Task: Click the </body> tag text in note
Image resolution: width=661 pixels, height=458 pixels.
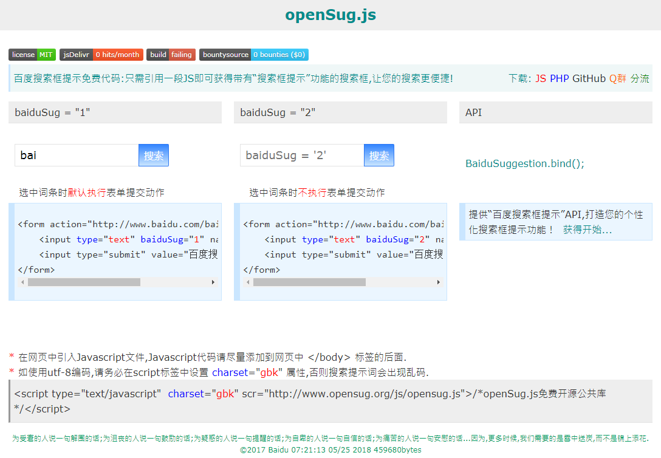Action: (x=329, y=357)
